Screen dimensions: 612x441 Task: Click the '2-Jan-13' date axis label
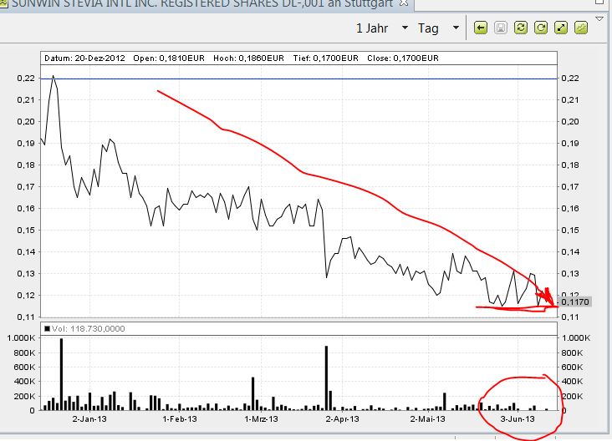click(89, 419)
